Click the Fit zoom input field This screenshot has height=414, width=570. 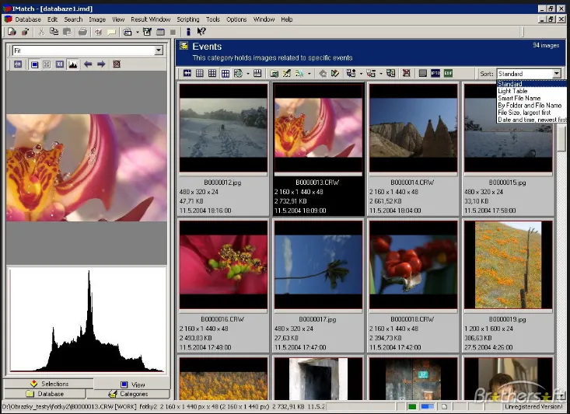tap(84, 50)
